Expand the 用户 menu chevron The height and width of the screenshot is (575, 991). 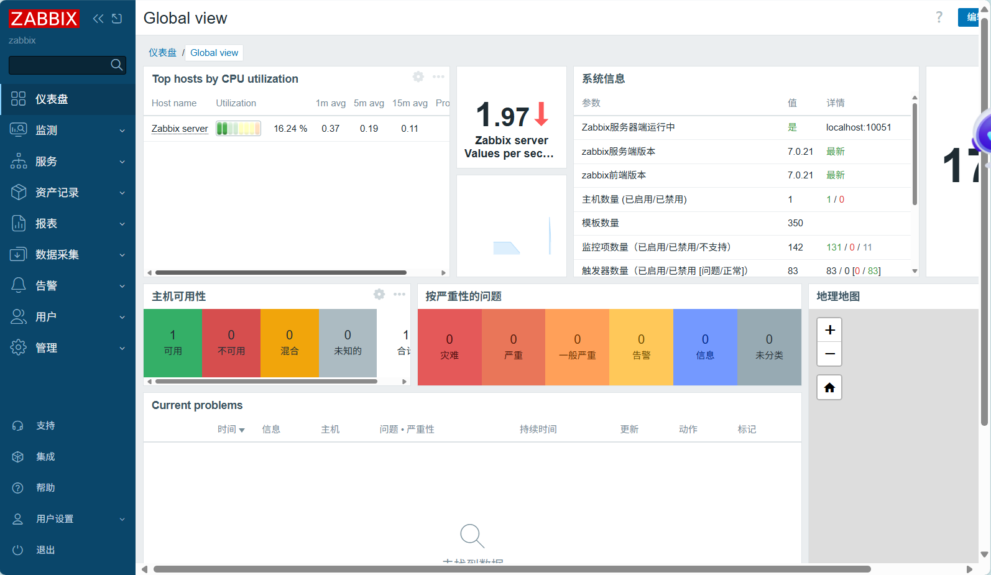[x=122, y=317]
